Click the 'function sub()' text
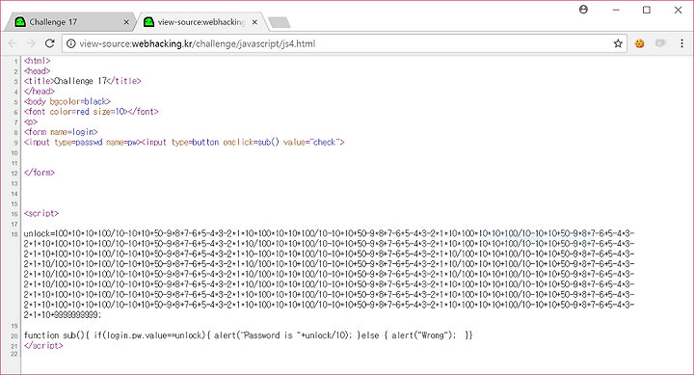This screenshot has width=694, height=375. pyautogui.click(x=54, y=335)
